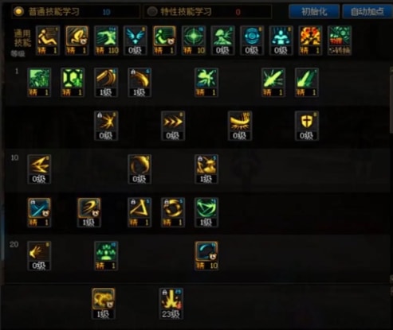Click the locked gold triangle skill icon
The height and width of the screenshot is (330, 393).
140,212
